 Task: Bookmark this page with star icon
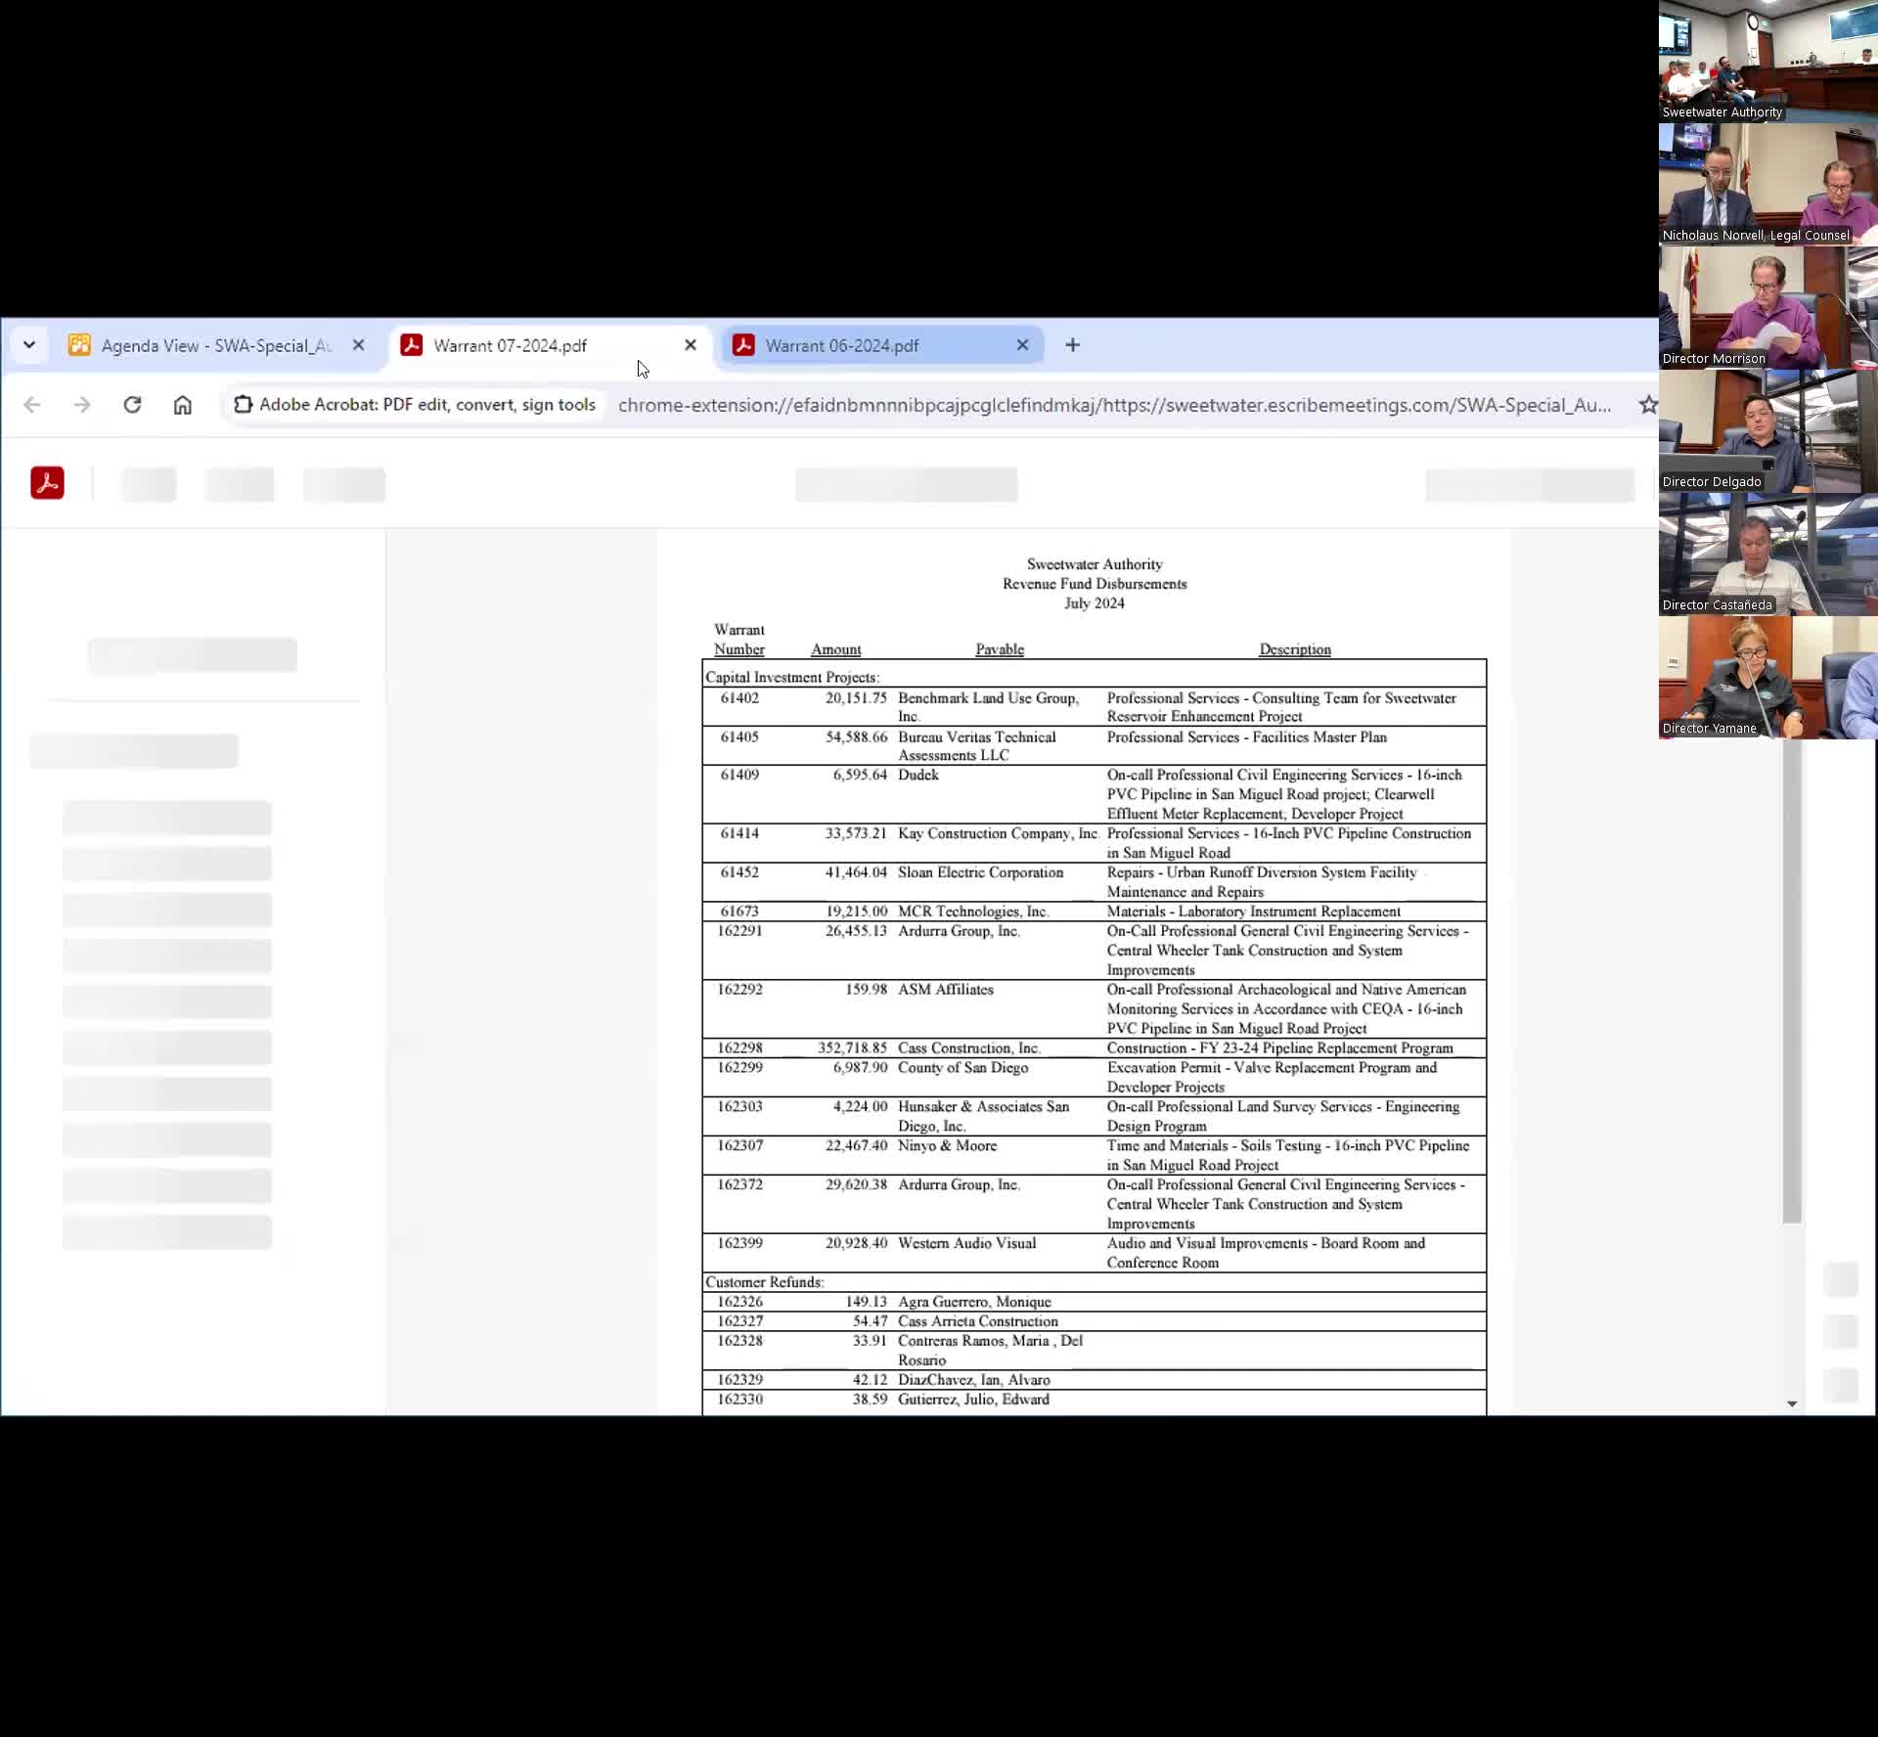point(1647,405)
